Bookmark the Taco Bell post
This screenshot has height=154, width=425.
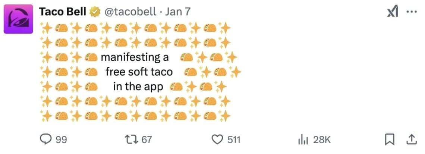pyautogui.click(x=389, y=139)
